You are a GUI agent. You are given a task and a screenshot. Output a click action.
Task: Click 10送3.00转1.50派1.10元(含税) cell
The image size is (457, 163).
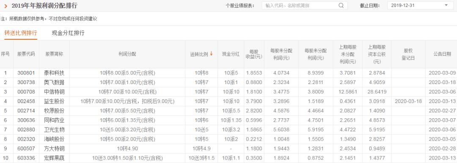pos(127,158)
